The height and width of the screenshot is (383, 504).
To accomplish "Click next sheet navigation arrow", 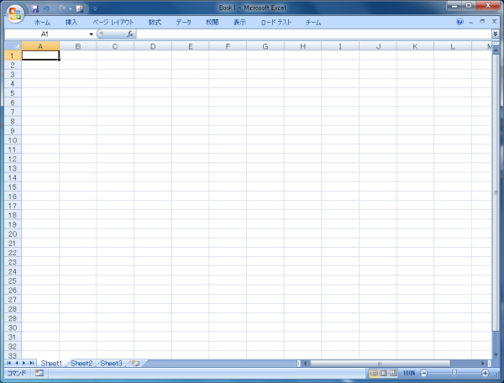I will (x=24, y=363).
